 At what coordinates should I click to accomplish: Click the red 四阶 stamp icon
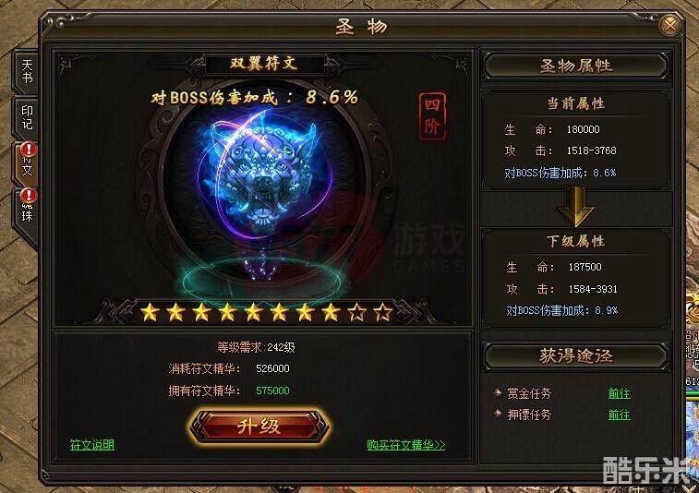(x=432, y=116)
